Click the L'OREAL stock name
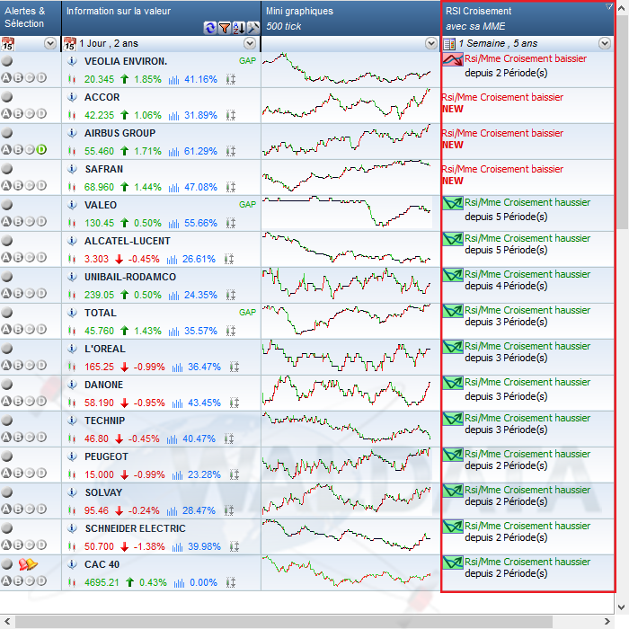The width and height of the screenshot is (629, 629). coord(105,349)
